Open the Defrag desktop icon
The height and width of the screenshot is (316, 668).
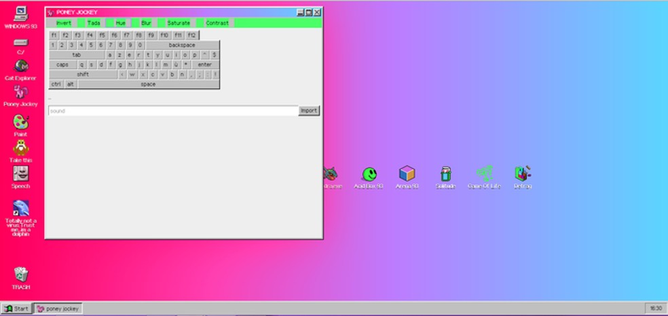click(523, 178)
